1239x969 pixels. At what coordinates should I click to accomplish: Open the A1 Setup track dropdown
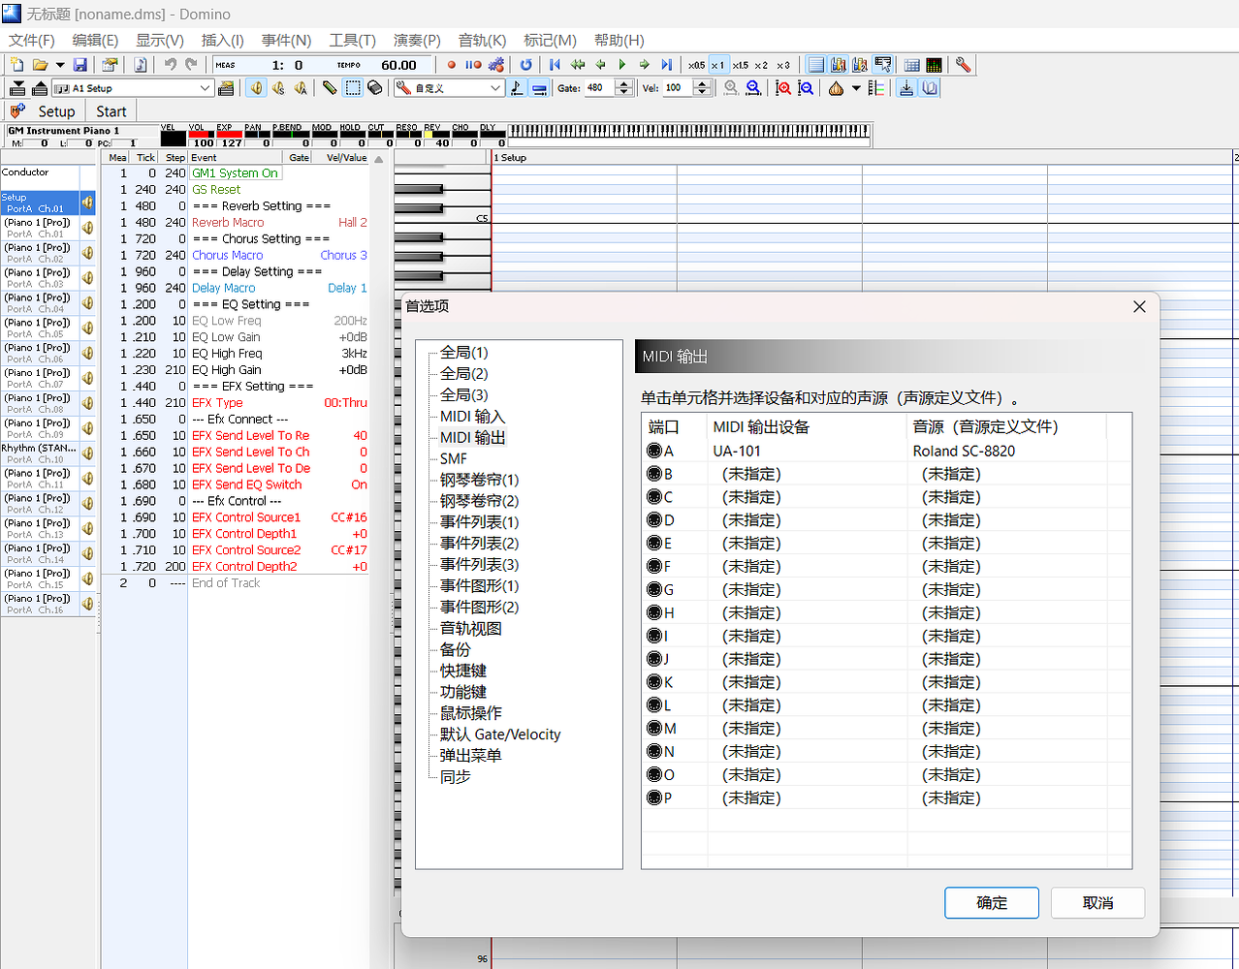click(x=205, y=88)
